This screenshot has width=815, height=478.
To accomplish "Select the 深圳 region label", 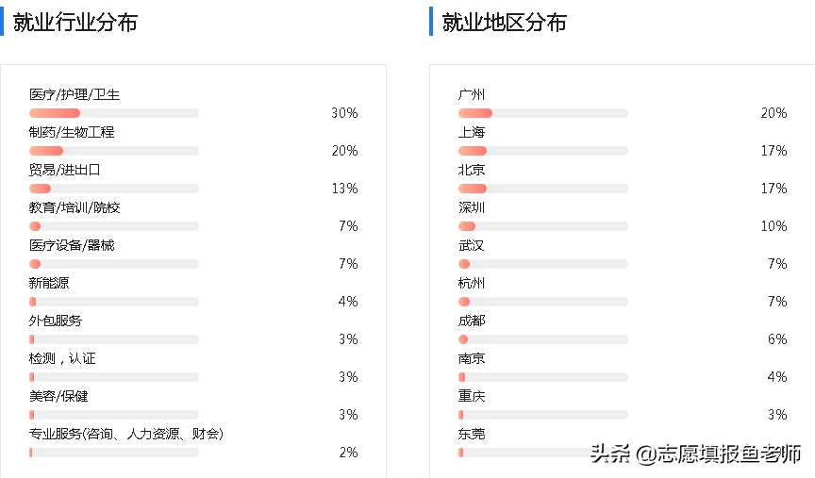I will (x=472, y=208).
